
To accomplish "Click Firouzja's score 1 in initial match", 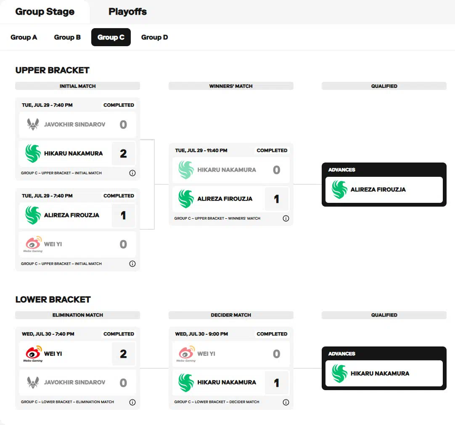I will coord(123,215).
